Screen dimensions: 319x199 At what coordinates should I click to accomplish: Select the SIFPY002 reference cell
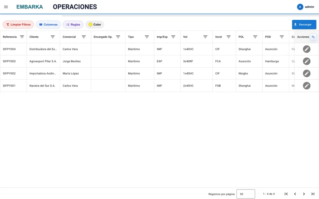[13, 73]
